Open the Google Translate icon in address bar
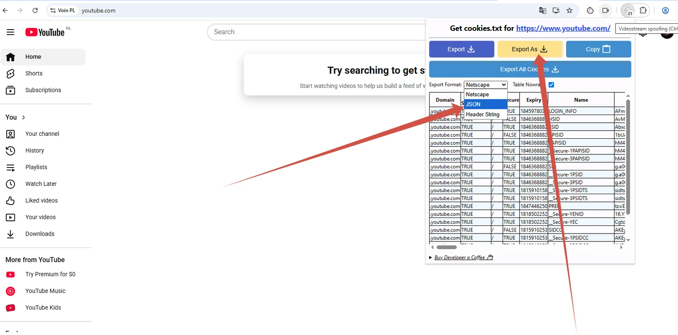Viewport: 678px width, 335px height. (542, 11)
